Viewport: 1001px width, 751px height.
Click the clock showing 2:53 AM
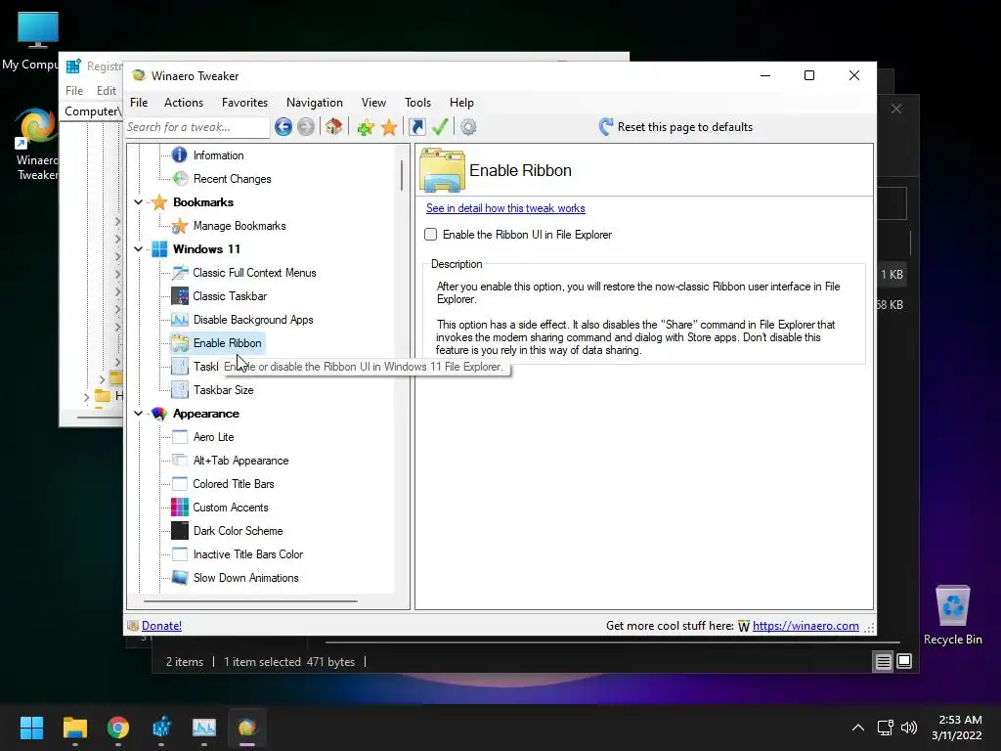960,720
